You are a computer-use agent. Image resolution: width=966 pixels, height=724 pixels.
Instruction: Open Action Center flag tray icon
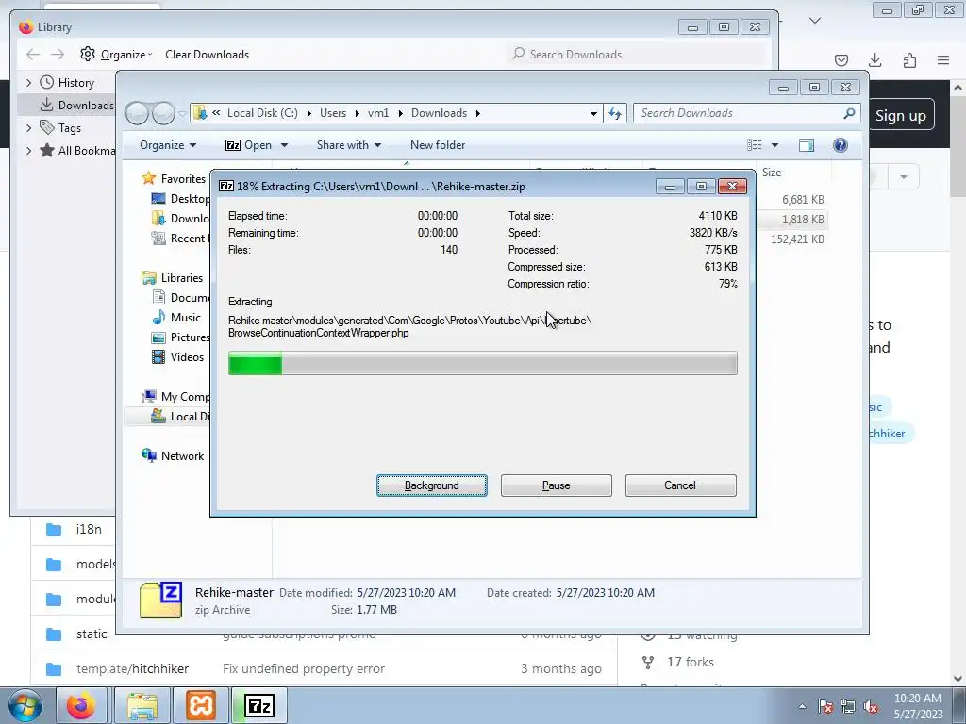pos(825,706)
